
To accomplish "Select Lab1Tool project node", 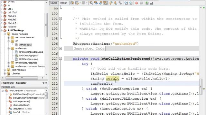I will click(12, 12).
